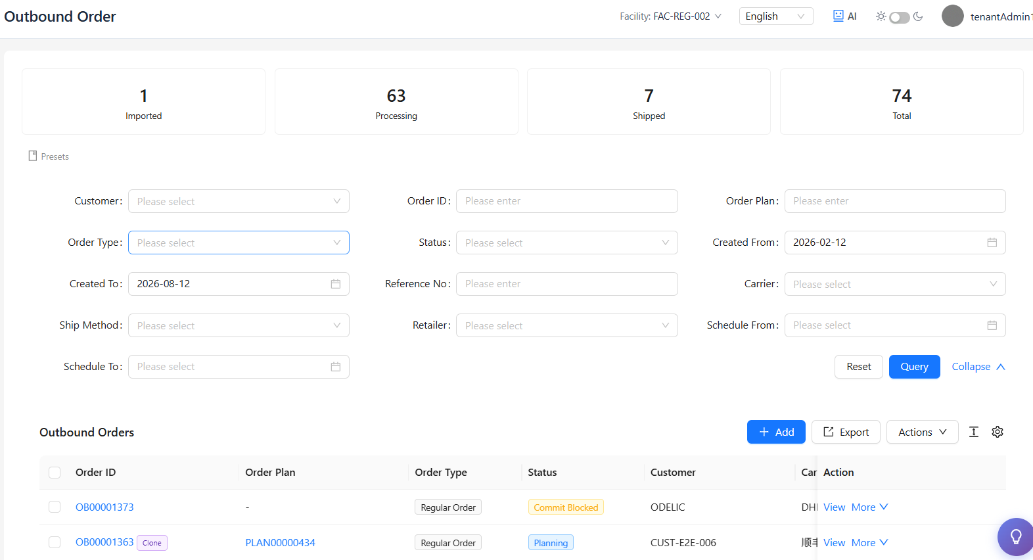Open the Presets bookmark
This screenshot has width=1033, height=560.
tap(49, 156)
